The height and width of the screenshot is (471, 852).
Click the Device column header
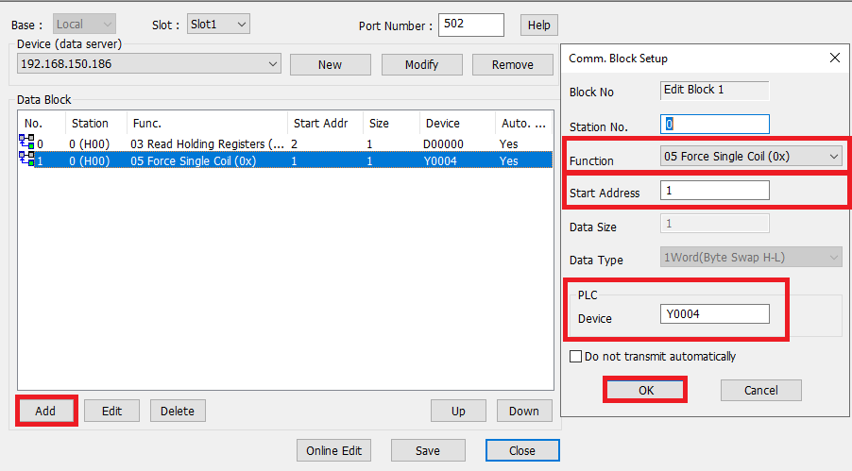click(457, 124)
